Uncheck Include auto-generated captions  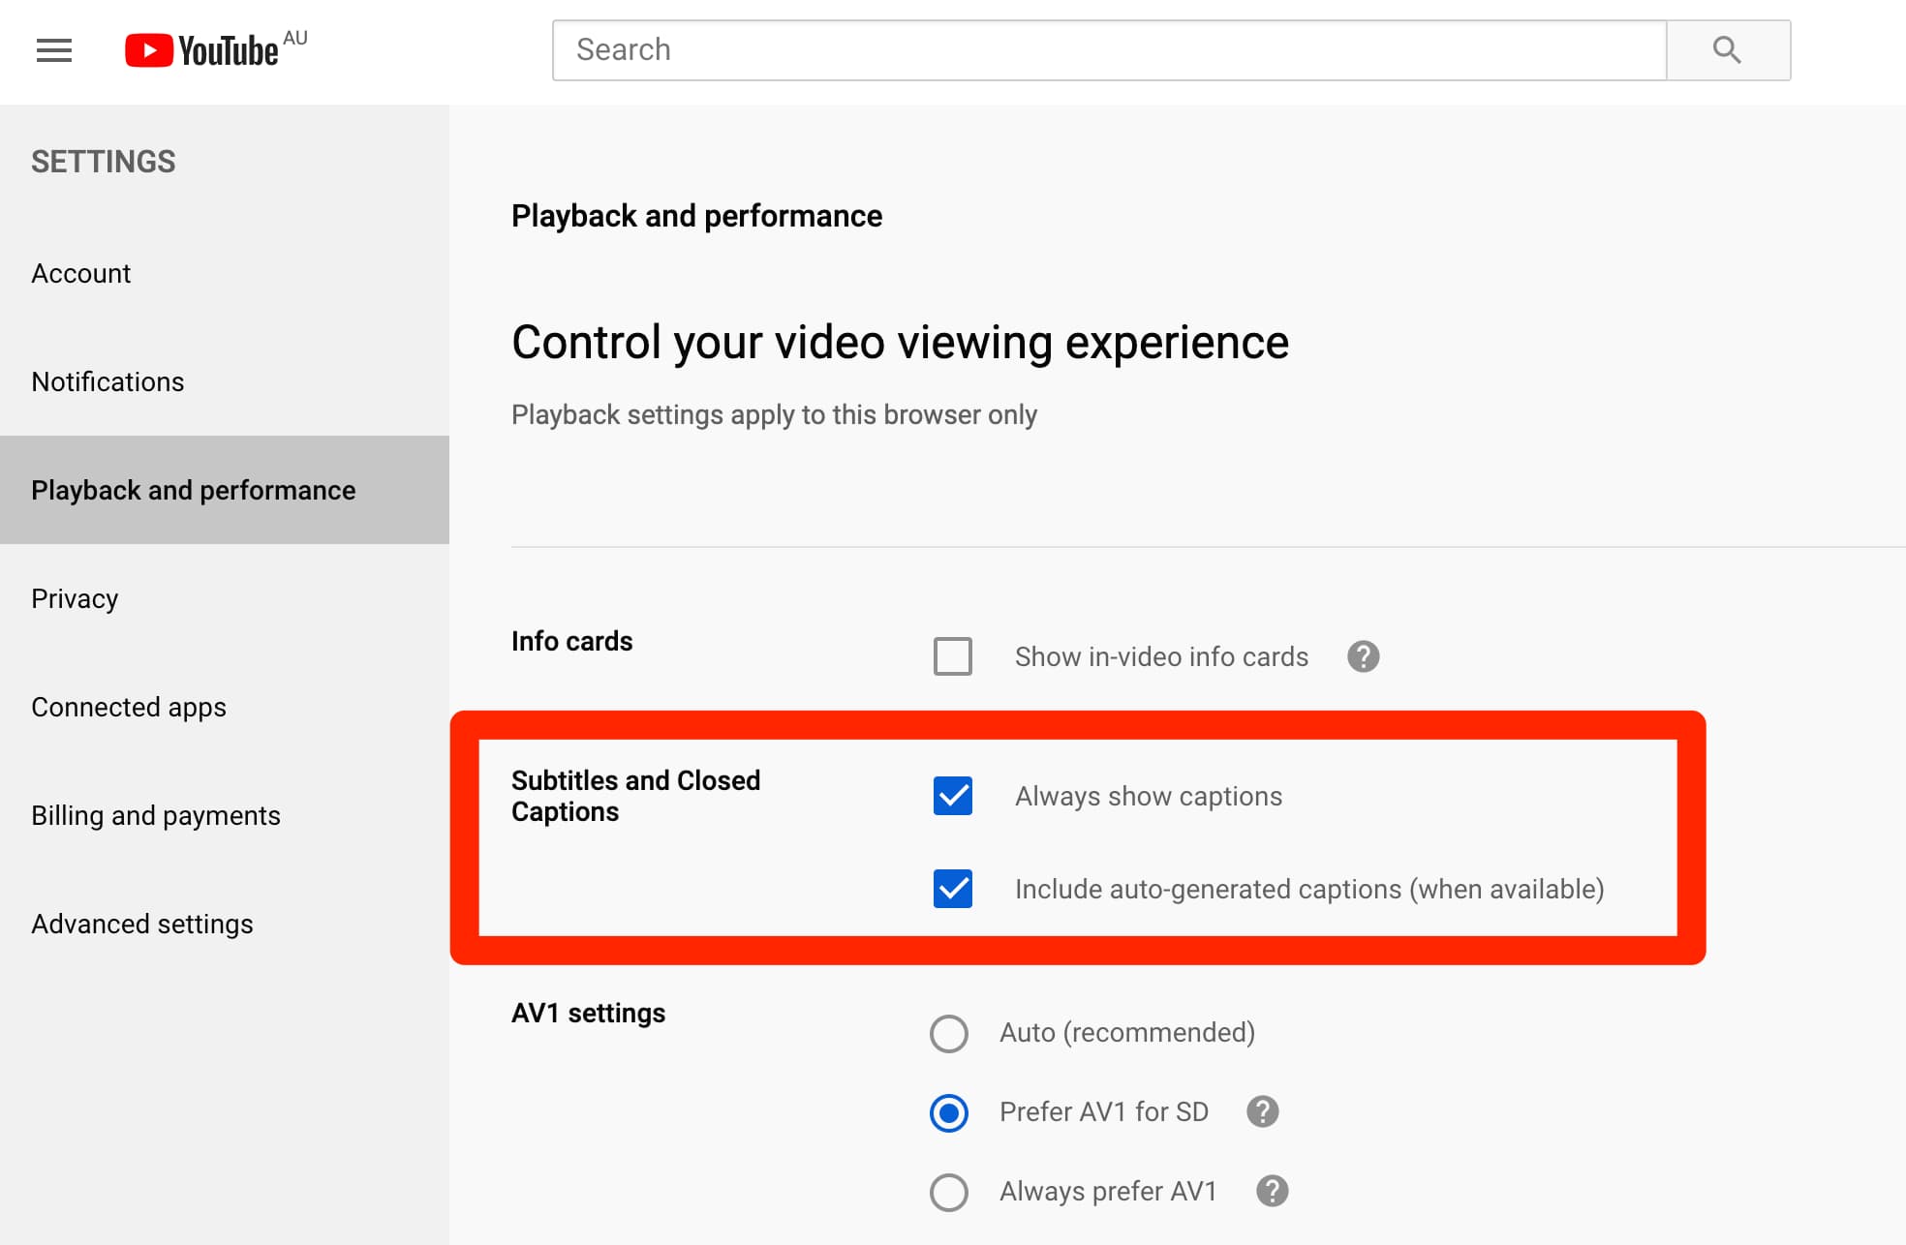click(x=953, y=889)
